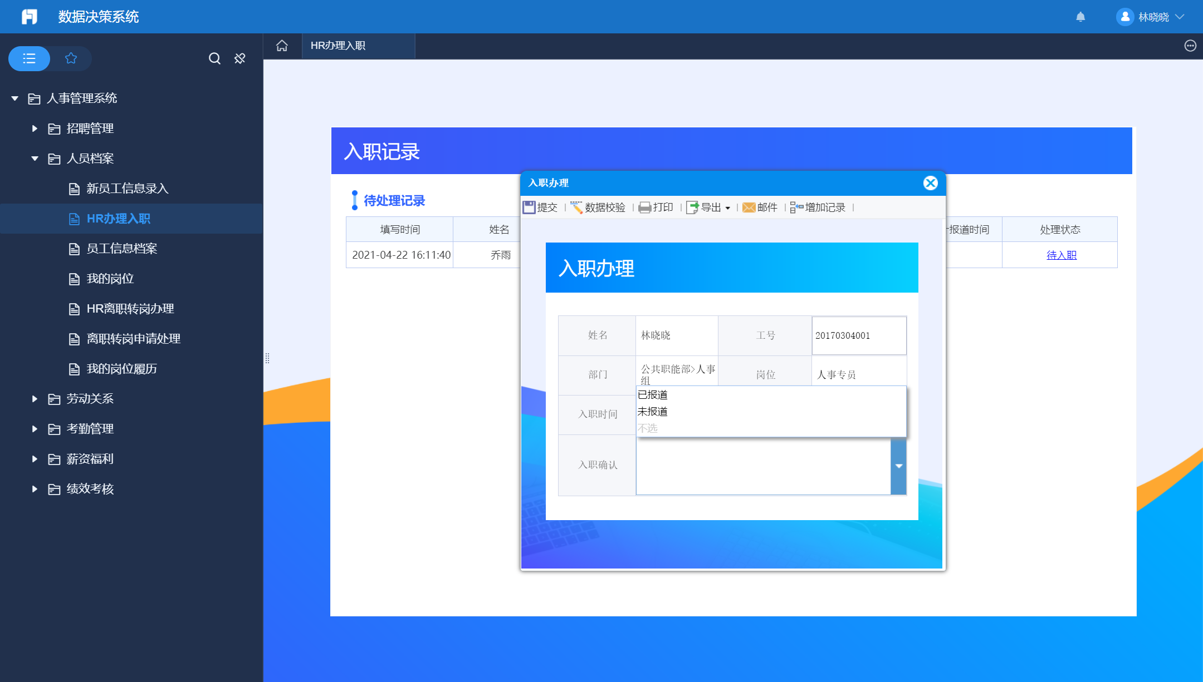Click the 待入职 status link
Image resolution: width=1203 pixels, height=682 pixels.
(1061, 255)
